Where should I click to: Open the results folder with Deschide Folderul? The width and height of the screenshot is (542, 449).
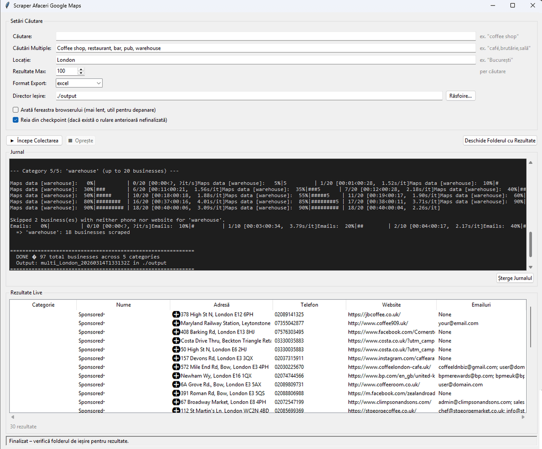pos(500,141)
